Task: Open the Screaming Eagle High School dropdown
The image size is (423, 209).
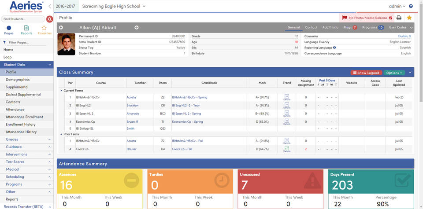Action: (x=116, y=6)
